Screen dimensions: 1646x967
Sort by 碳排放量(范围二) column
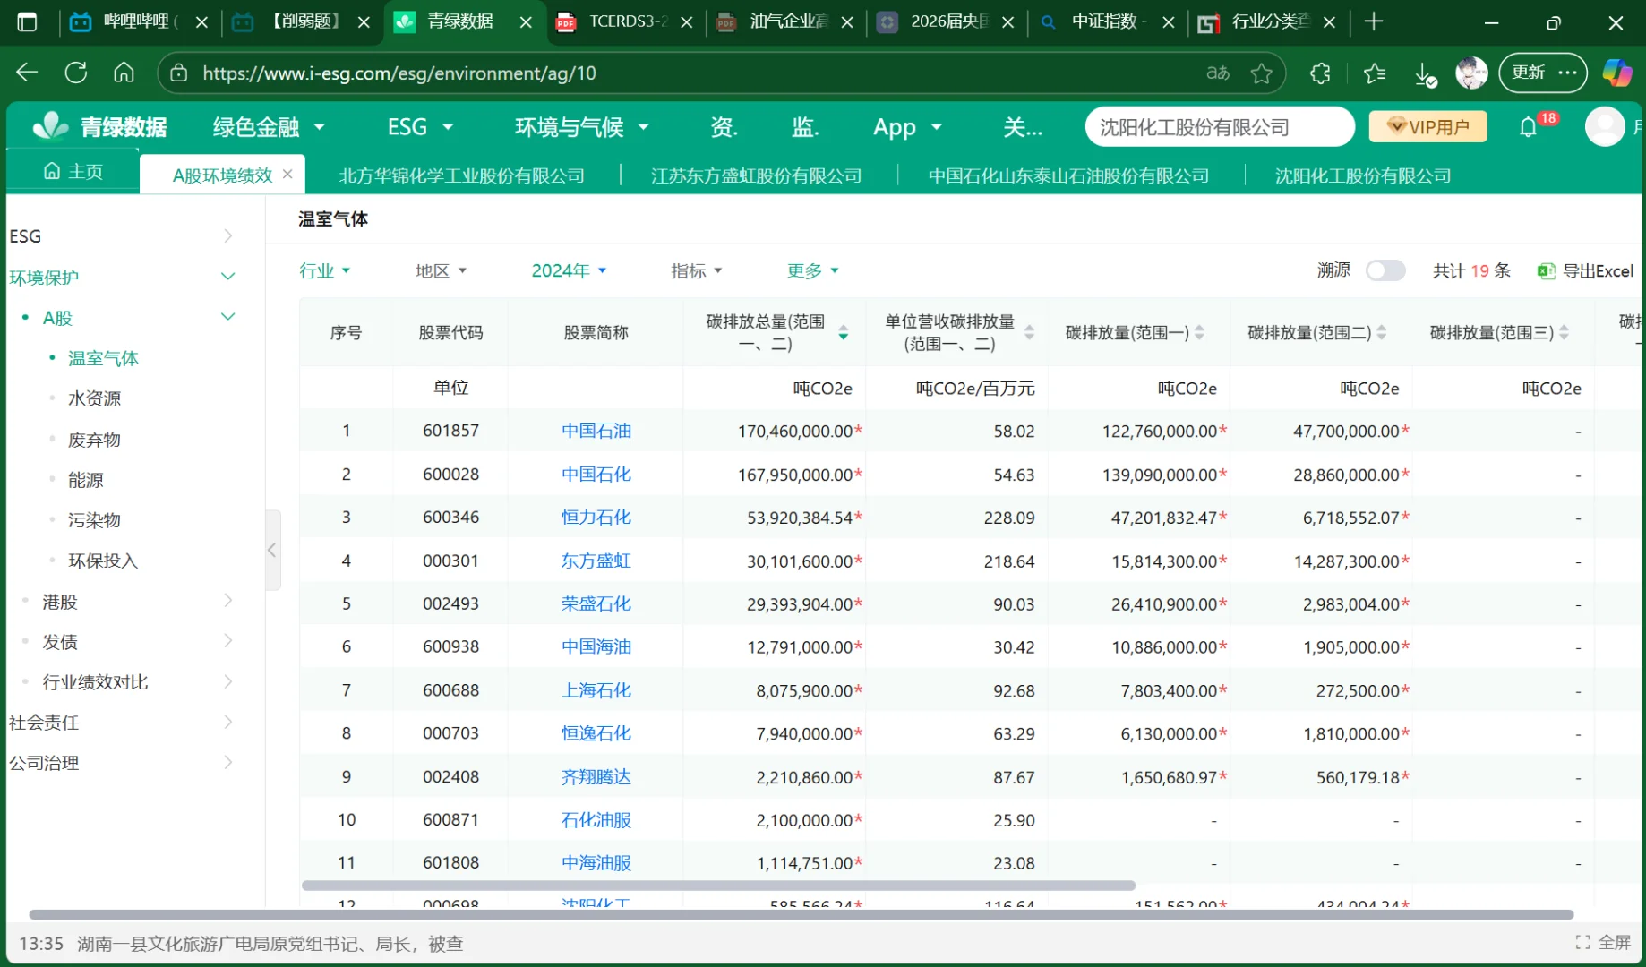click(1382, 333)
